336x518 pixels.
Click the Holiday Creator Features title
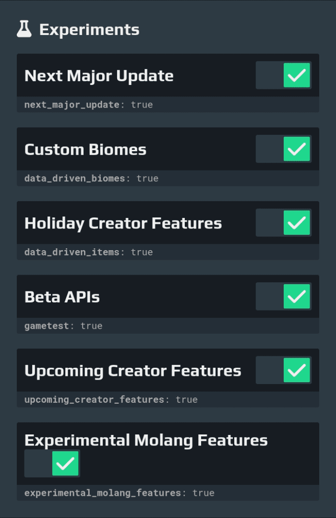123,223
